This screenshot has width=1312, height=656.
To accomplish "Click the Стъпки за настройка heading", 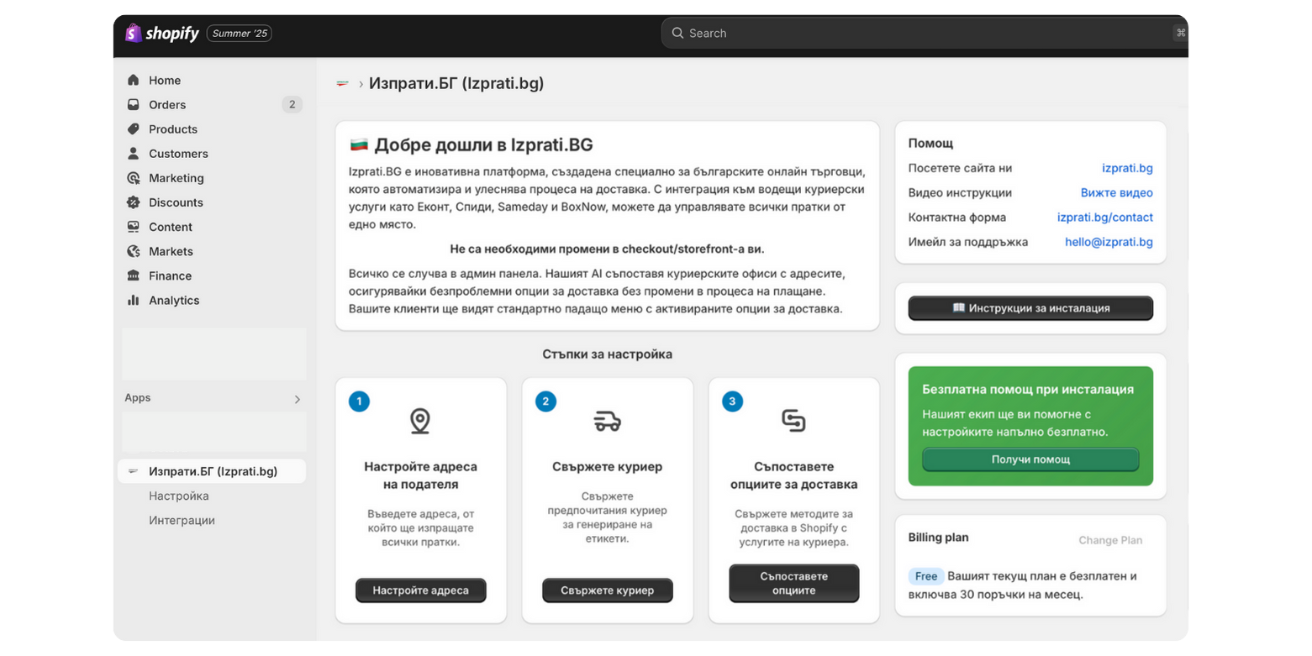I will (x=608, y=354).
